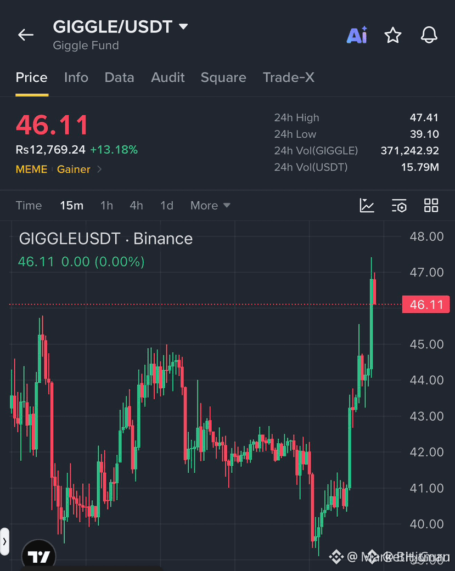Viewport: 455px width, 571px height.
Task: Click the 24h High value 47.41
Action: (424, 117)
